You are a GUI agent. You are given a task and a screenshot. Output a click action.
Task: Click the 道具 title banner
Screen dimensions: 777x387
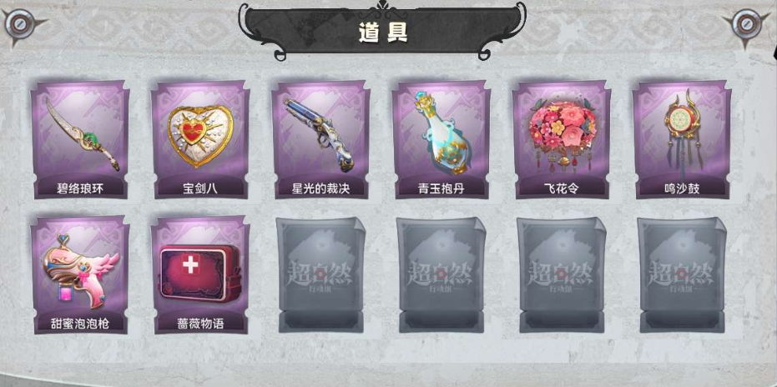[382, 31]
